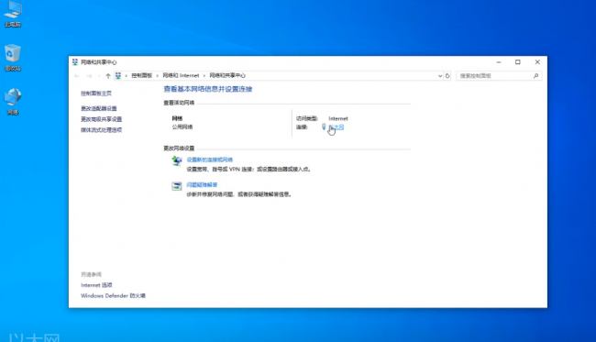Click the 网络和共享中心 title bar window icon
This screenshot has width=596, height=342.
point(75,62)
